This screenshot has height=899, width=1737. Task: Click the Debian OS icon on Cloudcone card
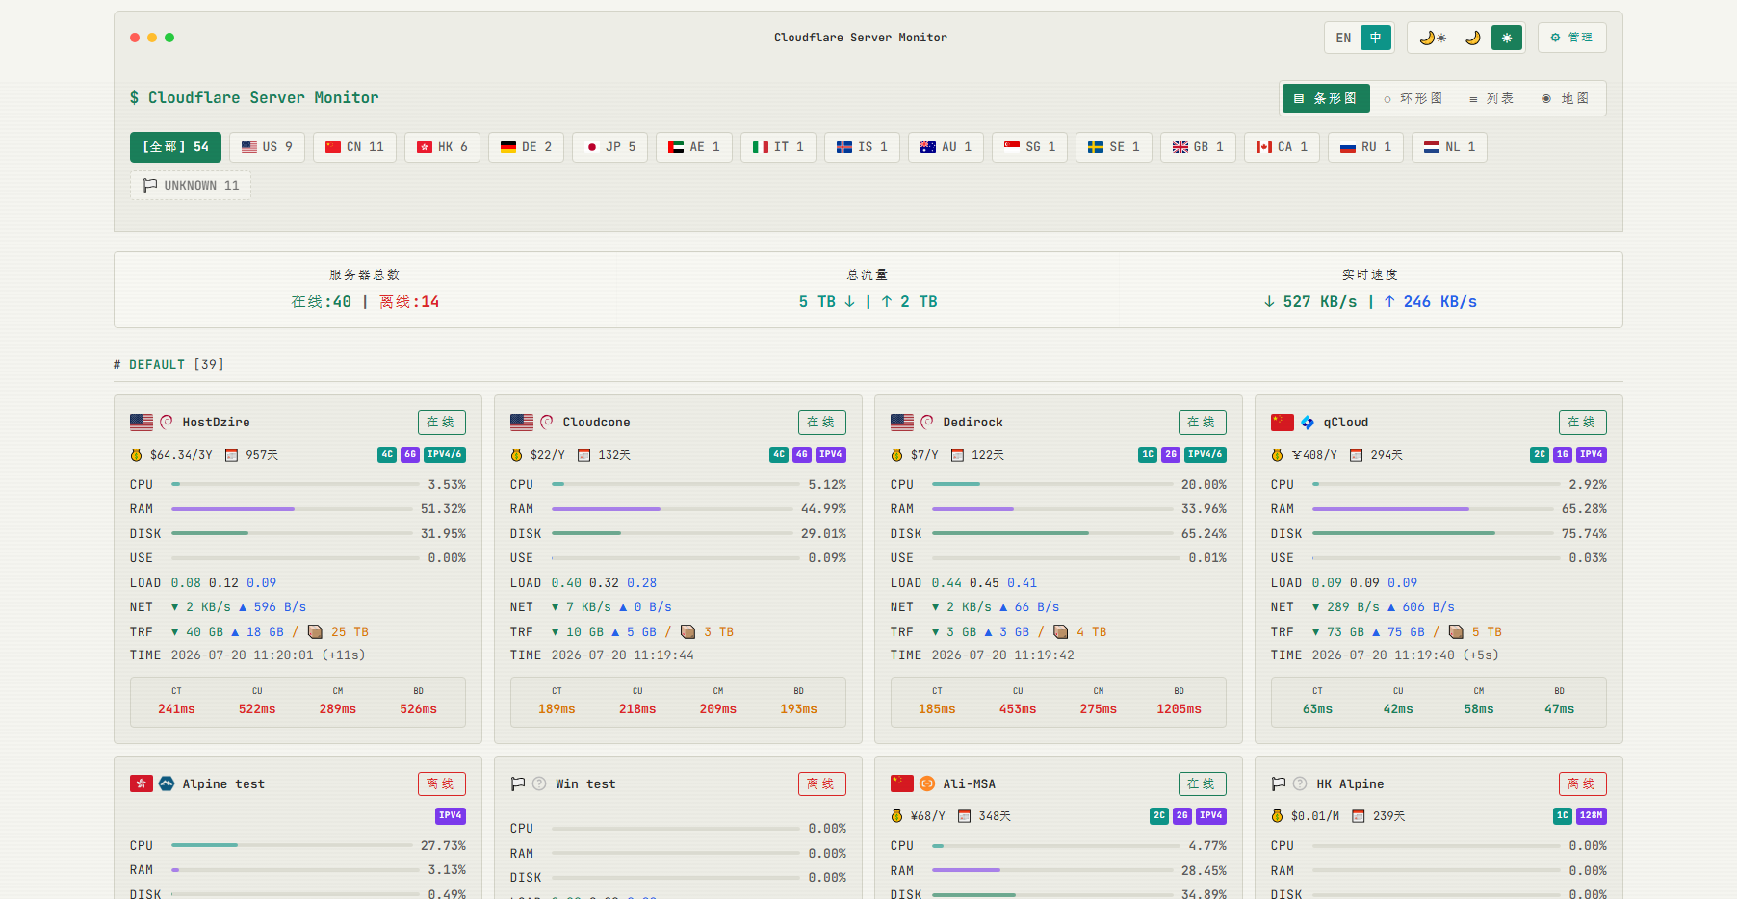point(547,422)
